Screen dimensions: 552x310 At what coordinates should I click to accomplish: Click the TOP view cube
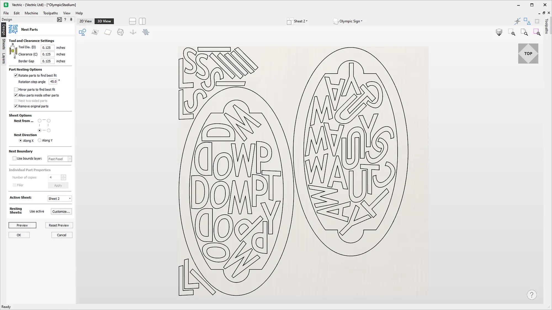click(528, 53)
